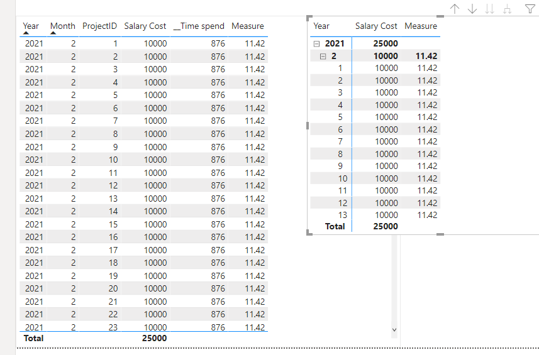Screen dimensions: 539x355
Task: Open the visual filter icon
Action: [530, 9]
